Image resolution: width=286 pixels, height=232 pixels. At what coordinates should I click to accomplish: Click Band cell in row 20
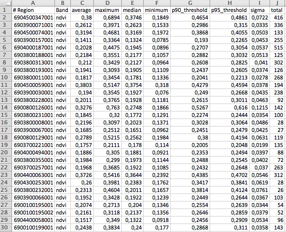tap(62, 152)
